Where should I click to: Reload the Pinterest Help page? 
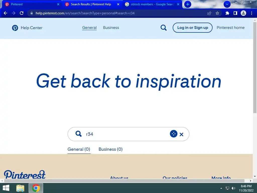(22, 13)
